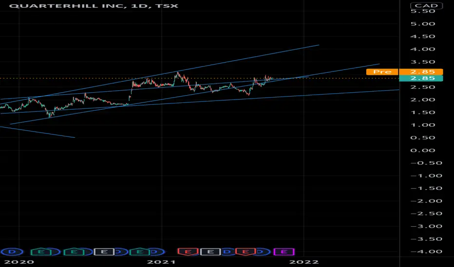Select the orange Pre market price label

click(x=382, y=71)
